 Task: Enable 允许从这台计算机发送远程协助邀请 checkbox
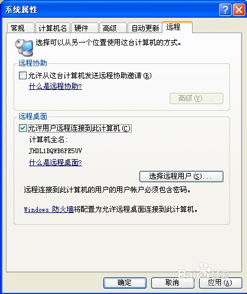click(x=22, y=76)
